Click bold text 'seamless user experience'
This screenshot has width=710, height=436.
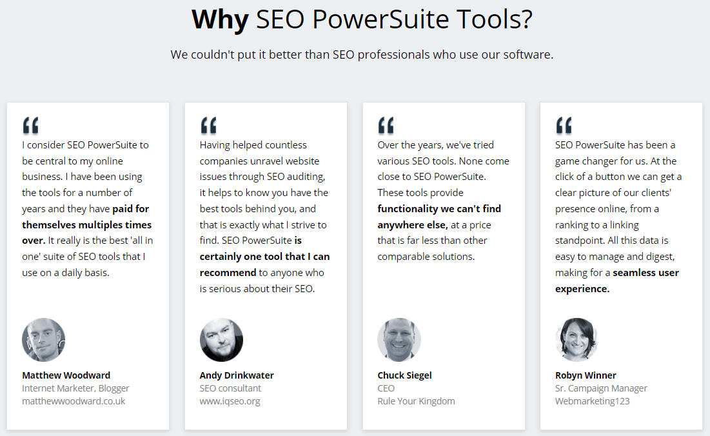617,281
